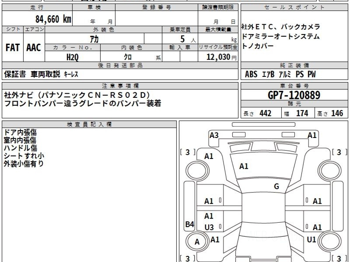Click the recycle deposit 12,030円
The width and height of the screenshot is (350, 262).
[222, 57]
